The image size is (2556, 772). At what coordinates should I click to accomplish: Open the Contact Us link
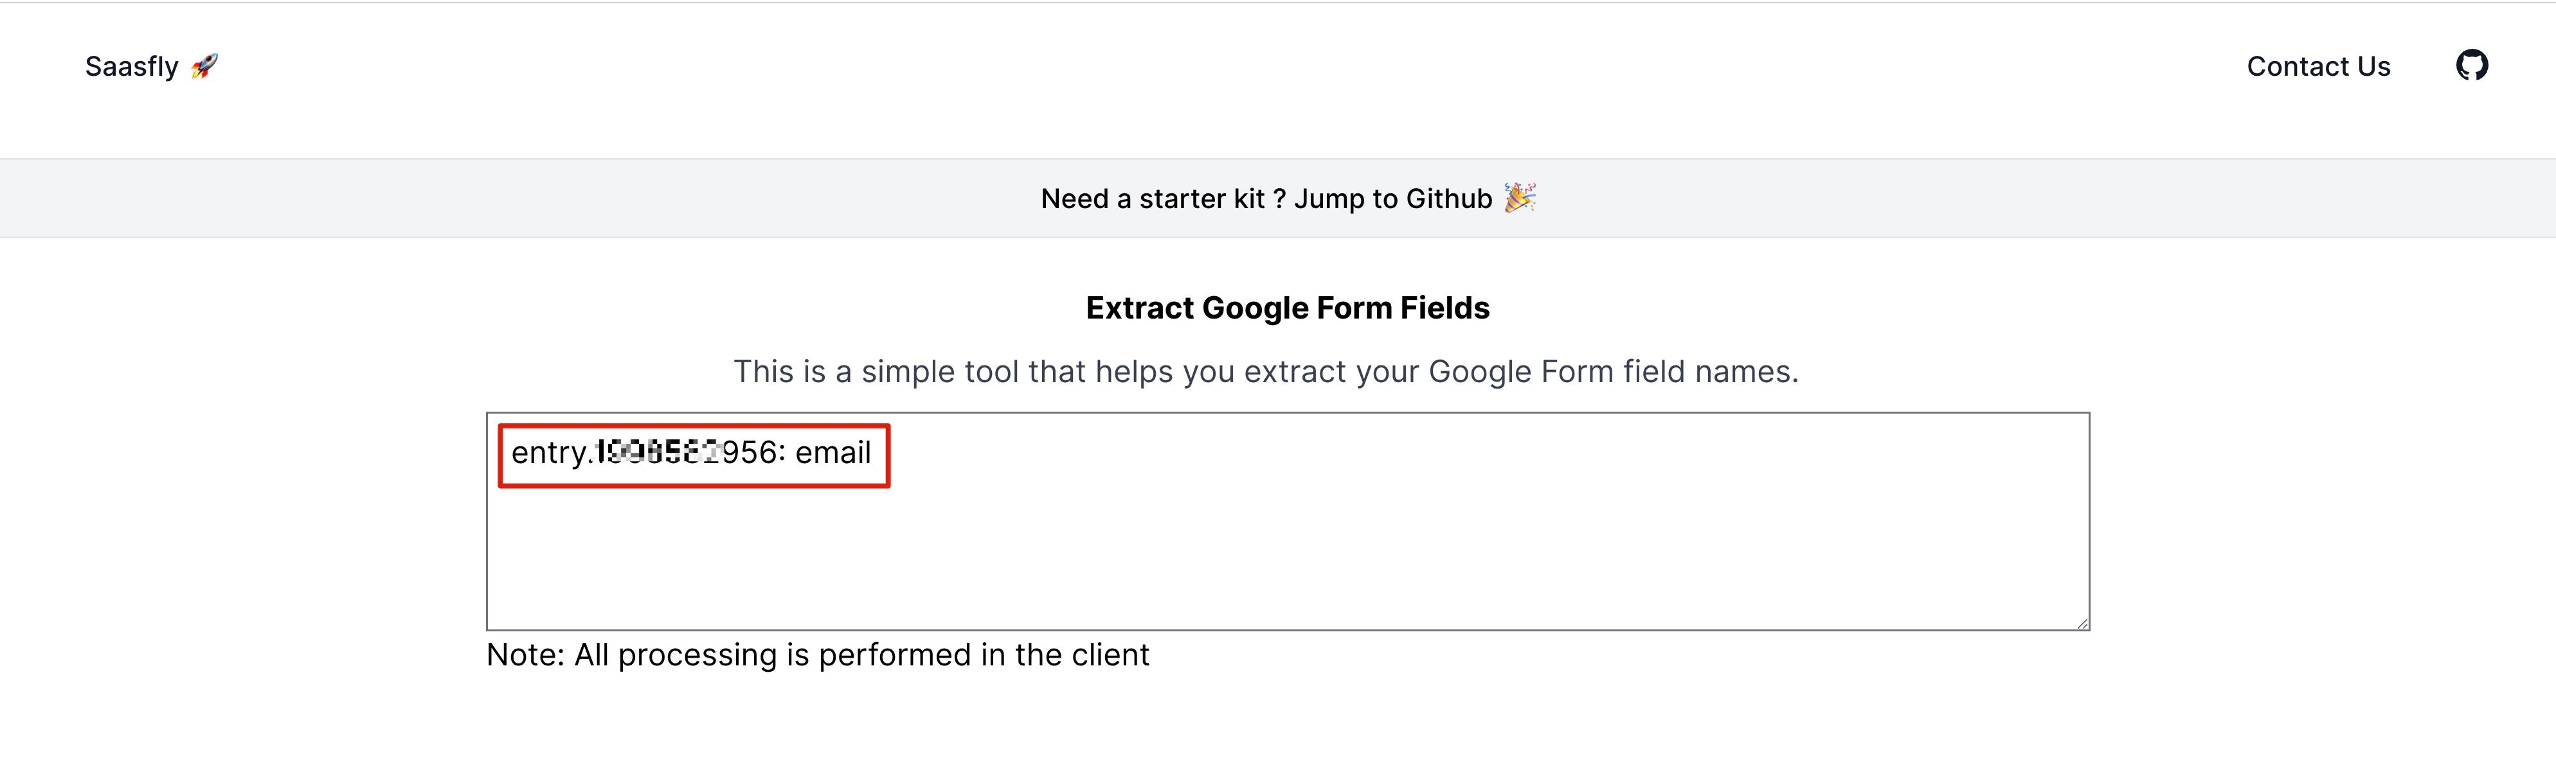[x=2318, y=66]
